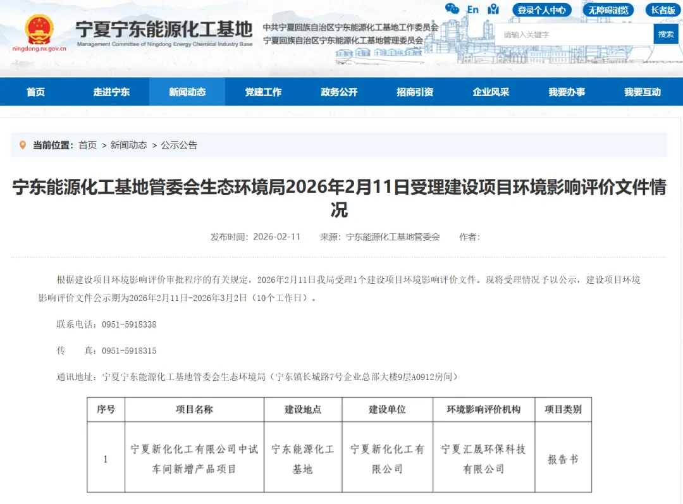Click 新闻动态 breadcrumb link
This screenshot has height=504, width=683.
[x=128, y=145]
